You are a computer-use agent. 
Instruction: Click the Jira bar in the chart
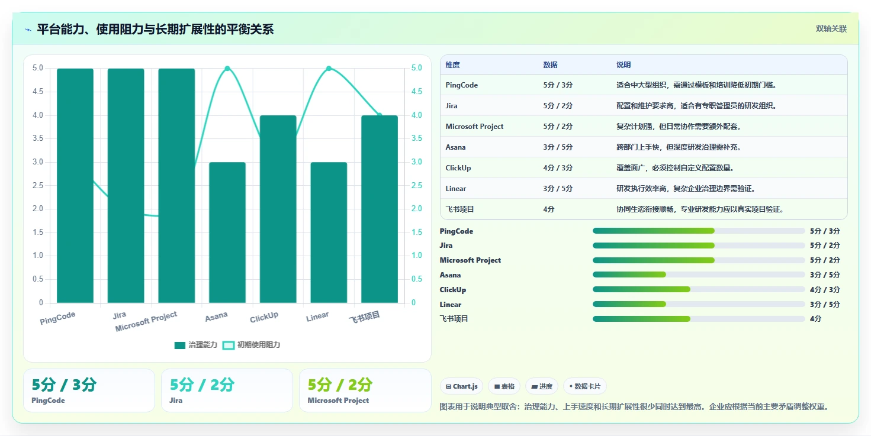[126, 186]
